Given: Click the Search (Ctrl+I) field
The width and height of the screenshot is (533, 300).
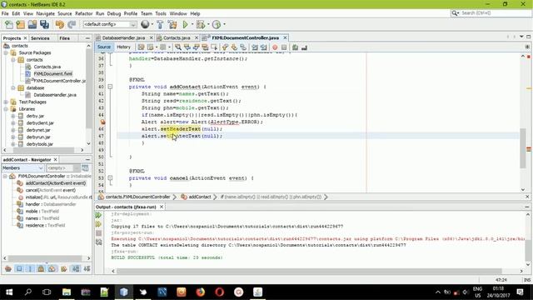Looking at the screenshot, I should pos(490,13).
